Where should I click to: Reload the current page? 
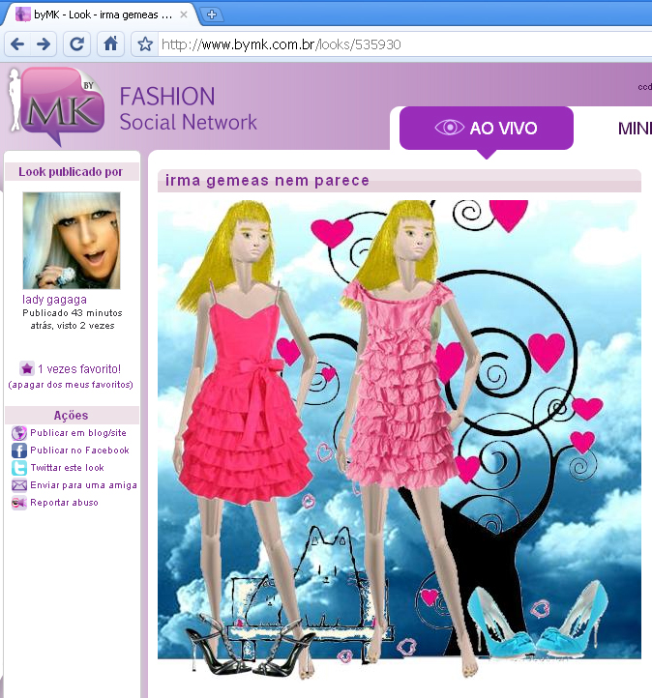coord(77,44)
